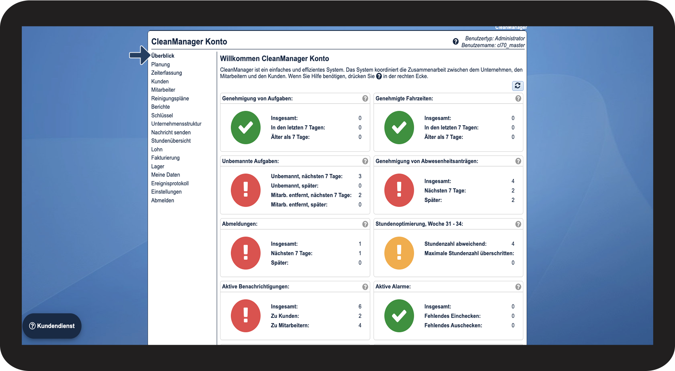Click help icon for Aktive Alarme

[x=518, y=287]
